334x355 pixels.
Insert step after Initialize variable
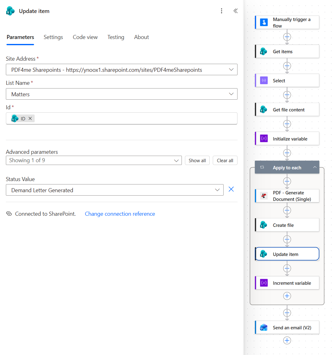coord(287,153)
